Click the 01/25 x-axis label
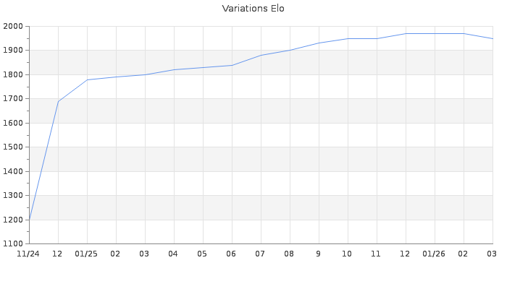The width and height of the screenshot is (507, 289). coord(87,254)
